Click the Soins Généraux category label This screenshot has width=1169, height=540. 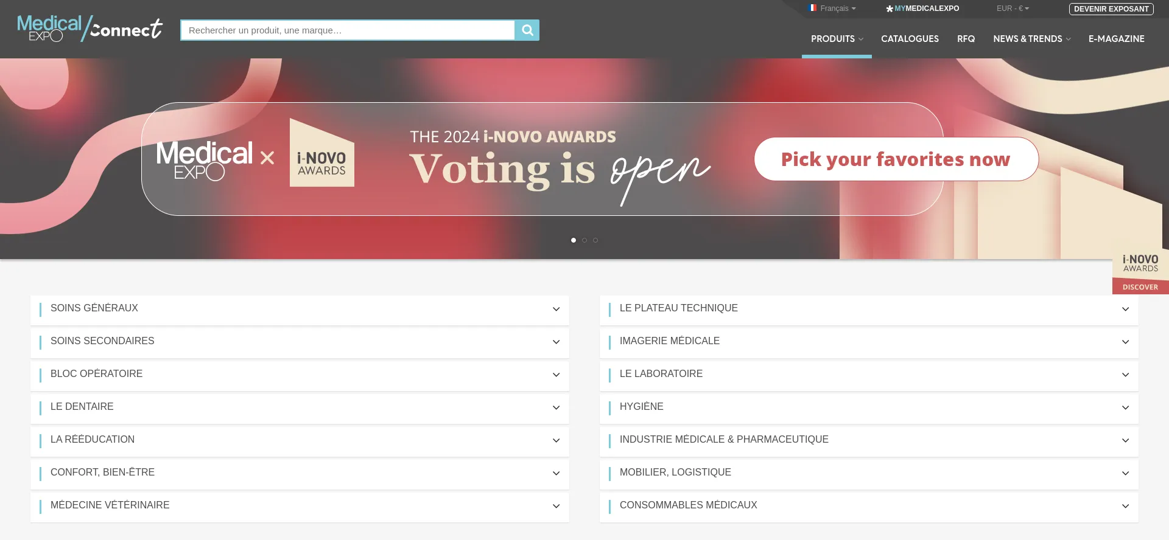(94, 308)
